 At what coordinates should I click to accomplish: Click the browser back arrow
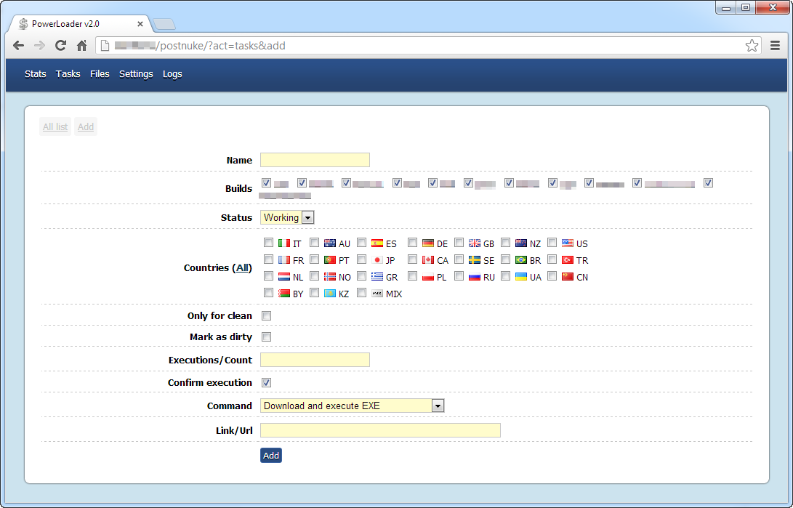coord(19,46)
